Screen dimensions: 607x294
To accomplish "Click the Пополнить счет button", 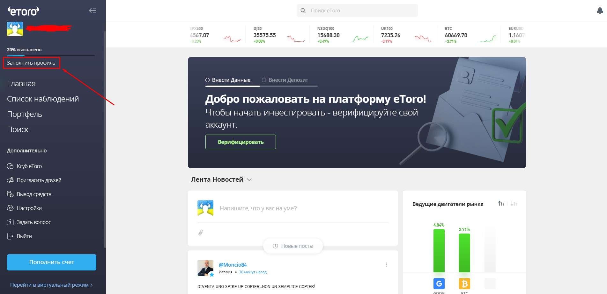I will tap(52, 262).
